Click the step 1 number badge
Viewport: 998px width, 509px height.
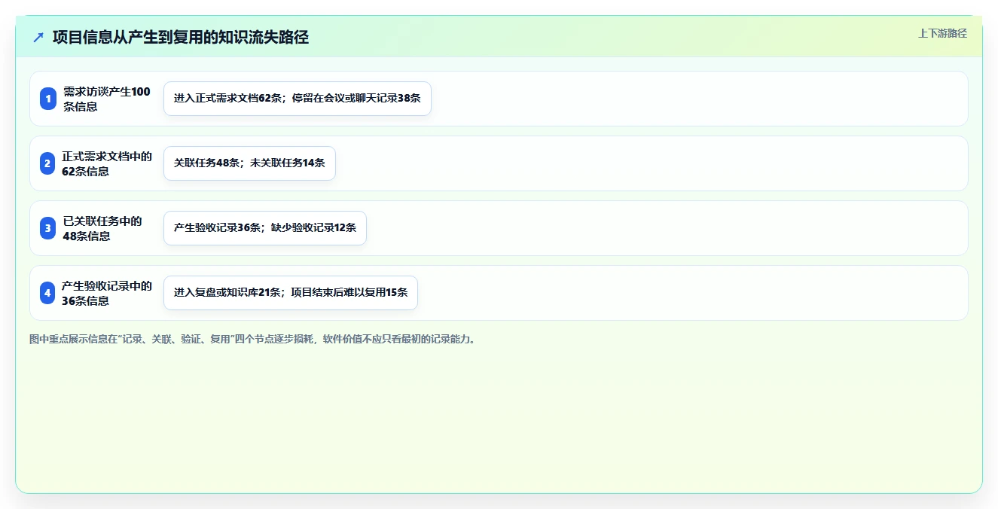tap(48, 99)
